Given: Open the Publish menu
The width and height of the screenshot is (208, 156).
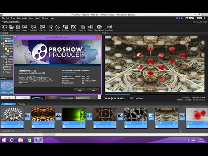Looking at the screenshot, I should point(37,18).
